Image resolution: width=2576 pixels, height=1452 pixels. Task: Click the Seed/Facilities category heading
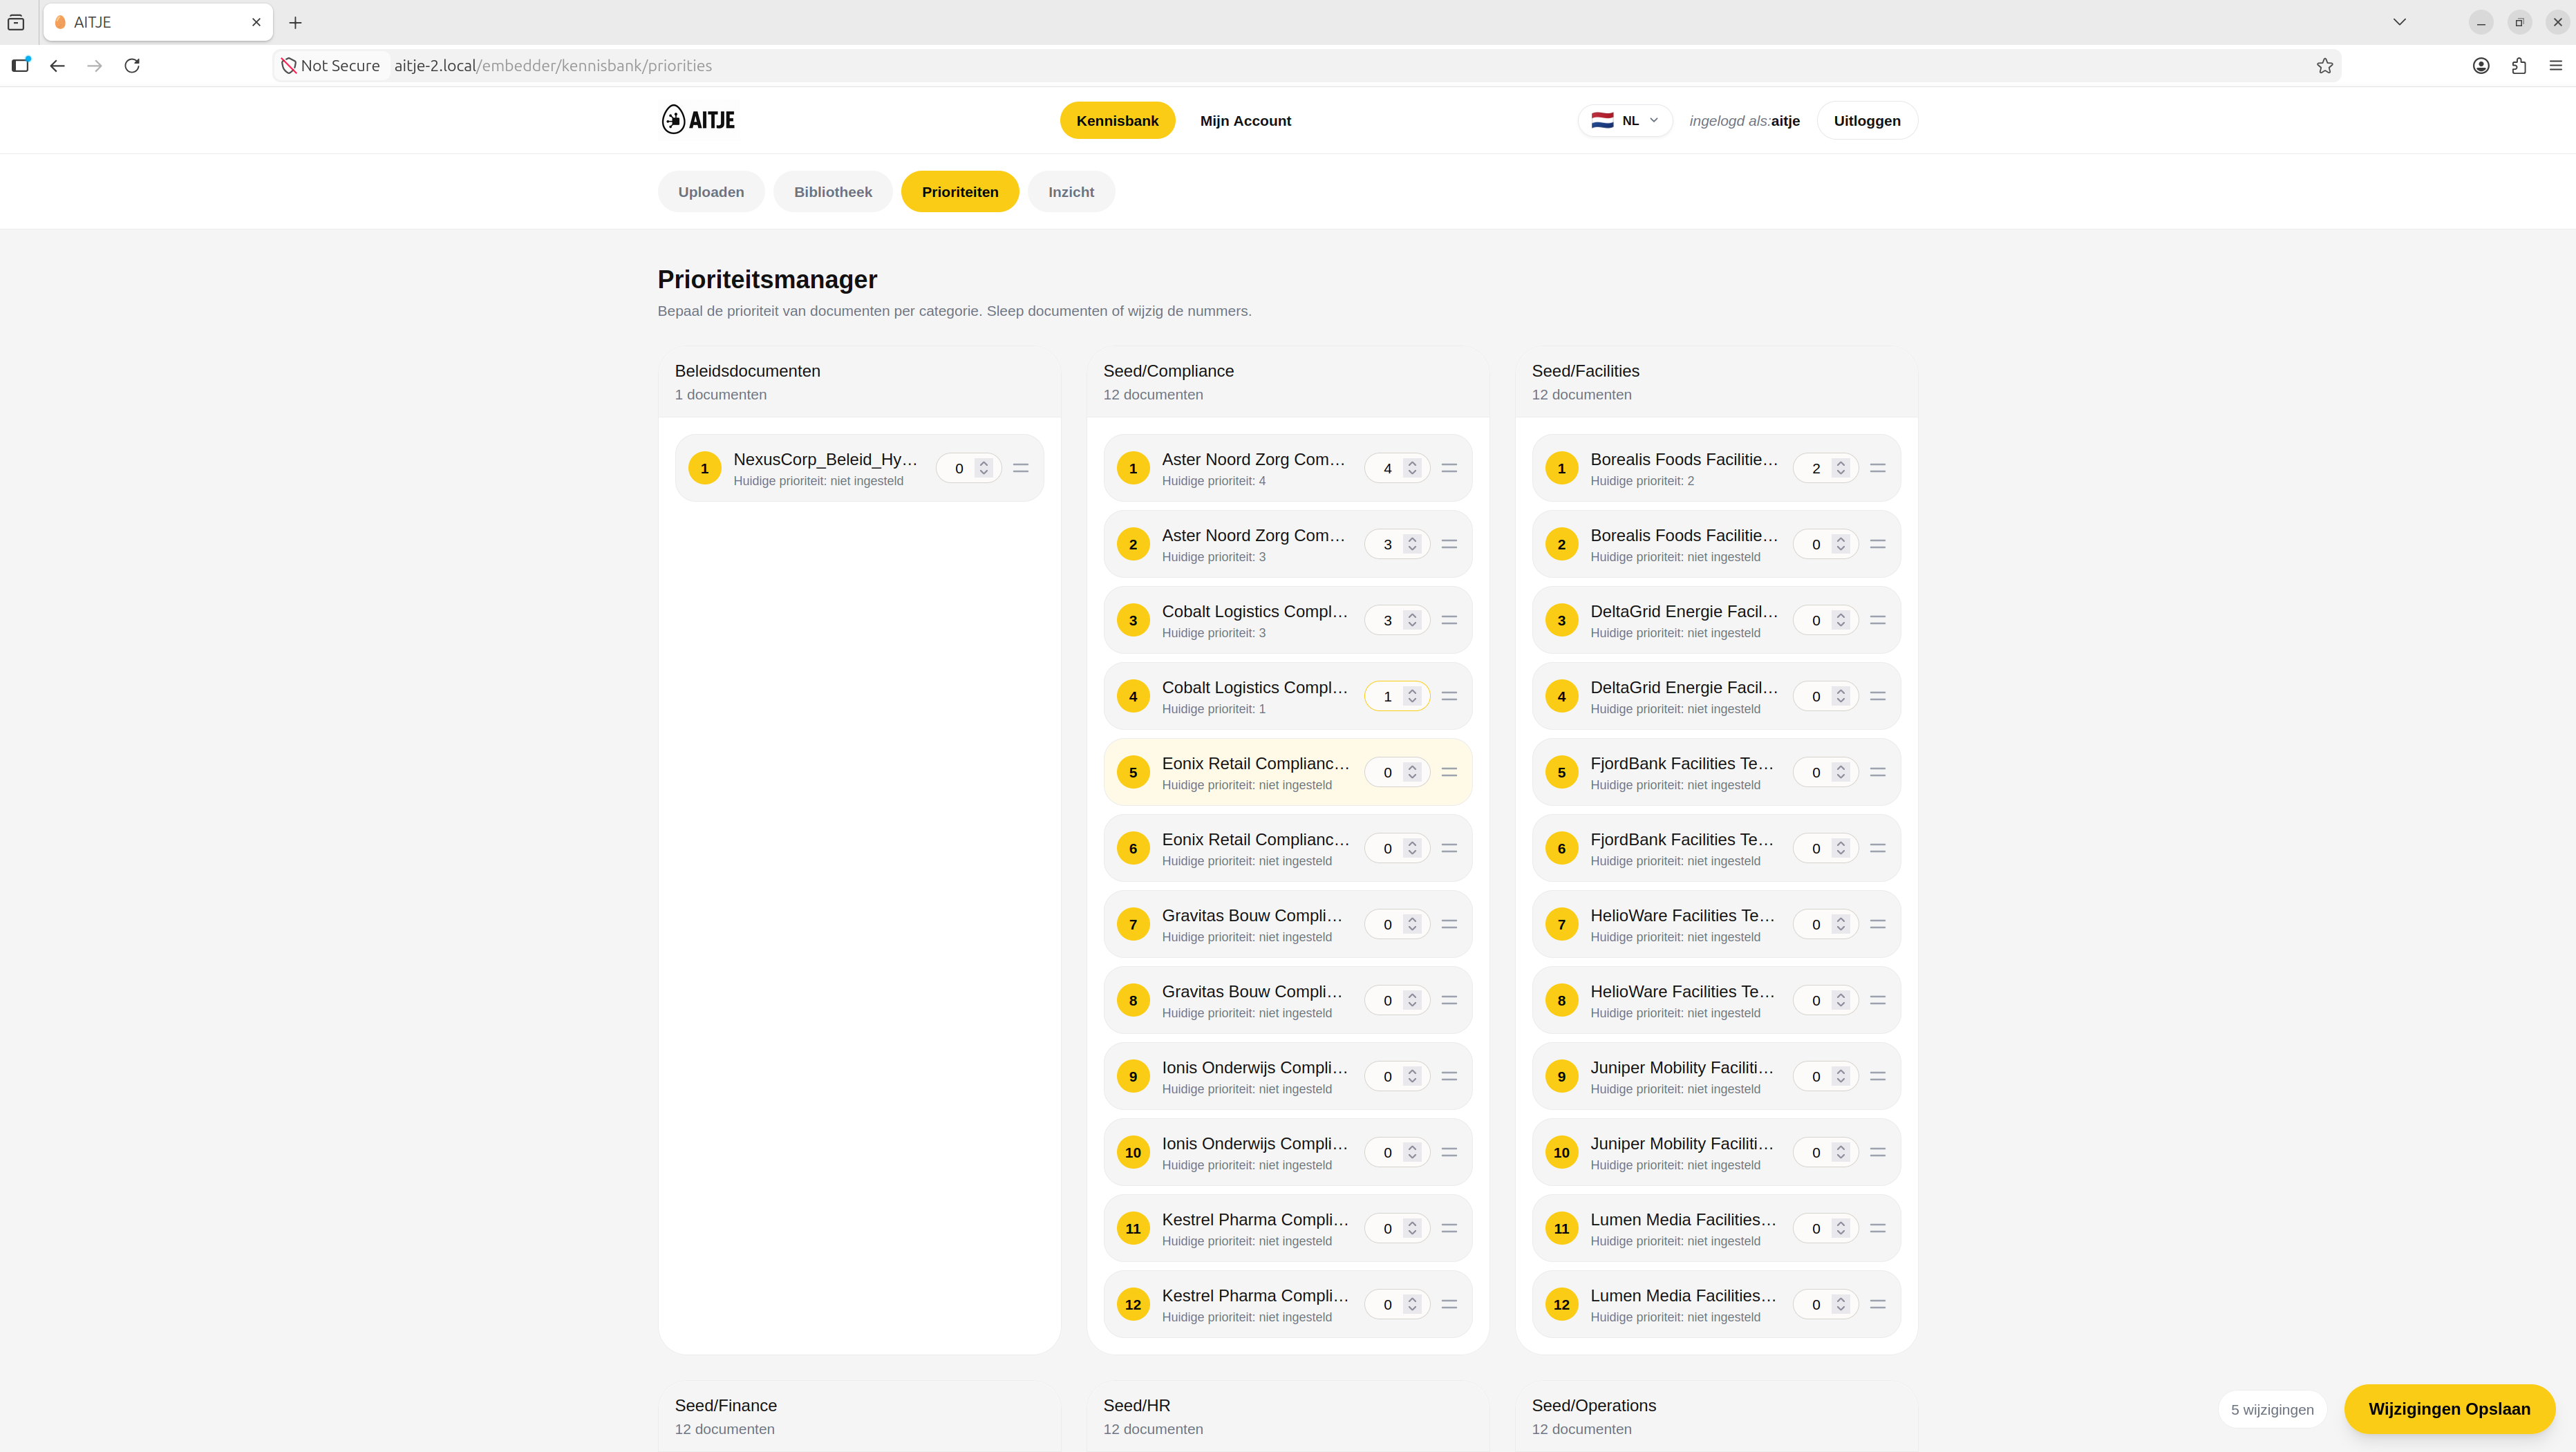click(1585, 371)
